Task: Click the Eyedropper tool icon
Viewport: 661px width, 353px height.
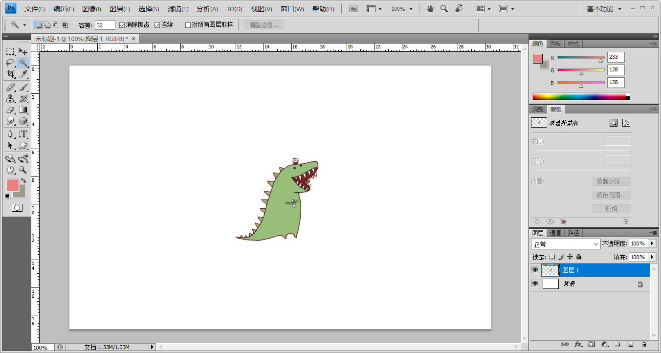Action: point(23,74)
